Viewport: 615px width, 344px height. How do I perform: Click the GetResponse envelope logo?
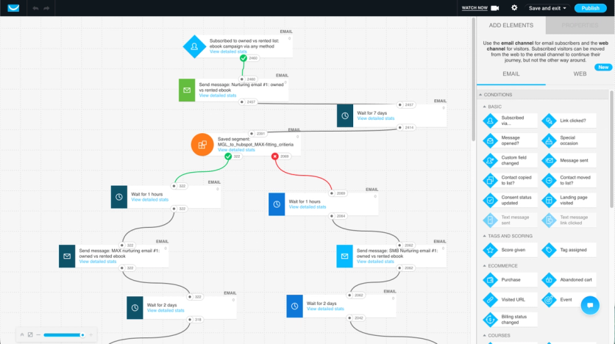13,8
